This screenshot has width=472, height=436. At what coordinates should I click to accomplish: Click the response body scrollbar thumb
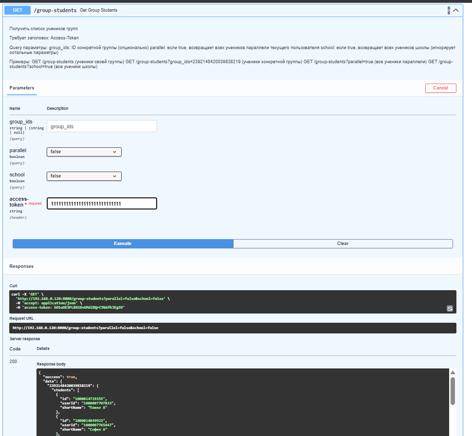coord(453,390)
